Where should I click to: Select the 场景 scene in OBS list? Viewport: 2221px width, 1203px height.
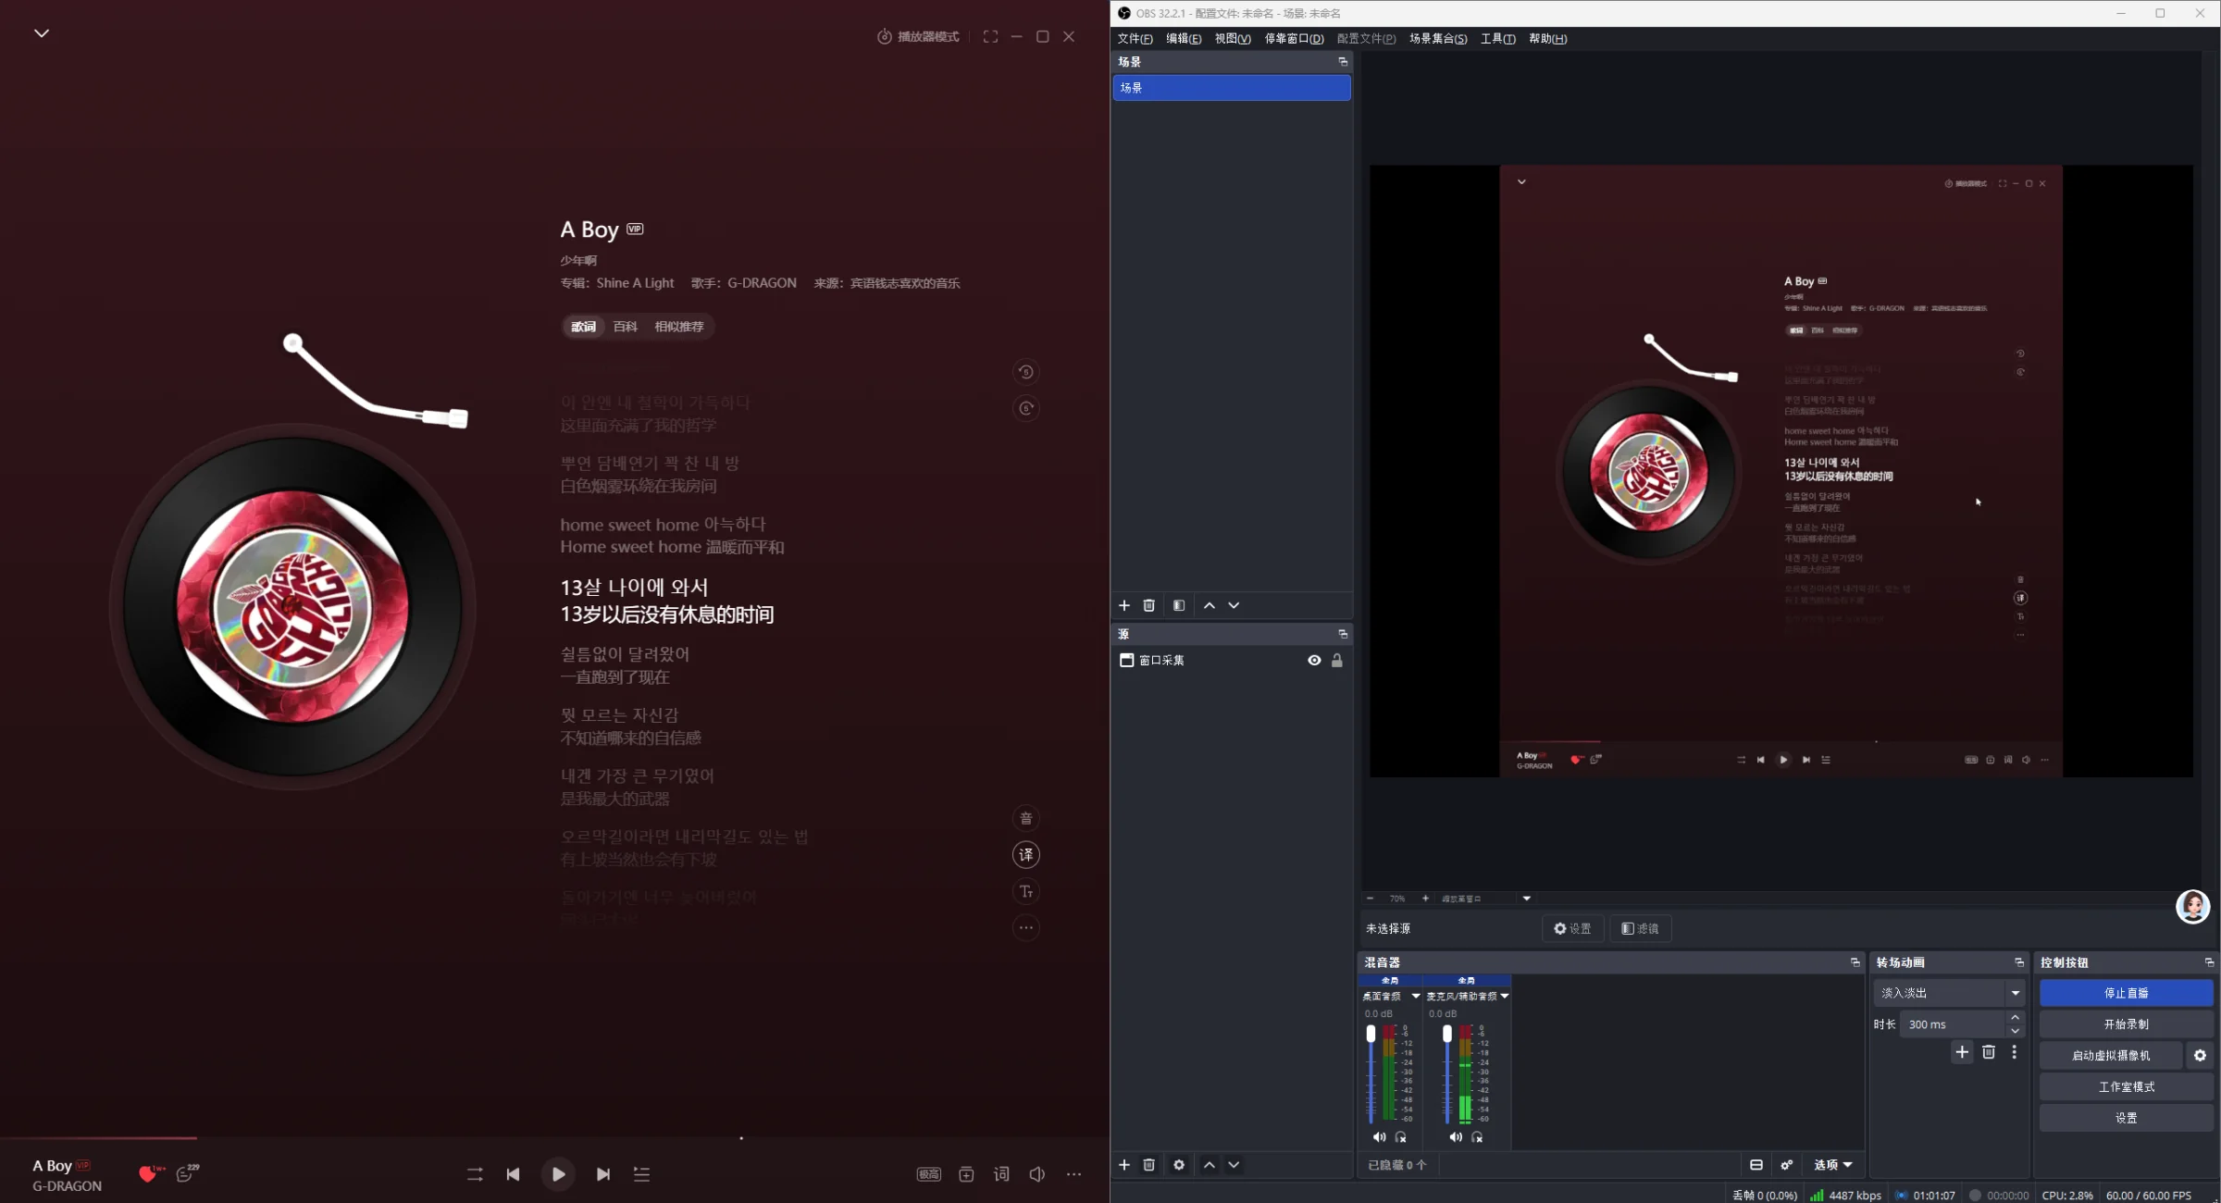click(x=1232, y=88)
